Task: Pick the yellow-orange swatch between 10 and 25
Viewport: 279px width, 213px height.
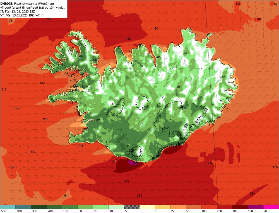Action: click(163, 207)
